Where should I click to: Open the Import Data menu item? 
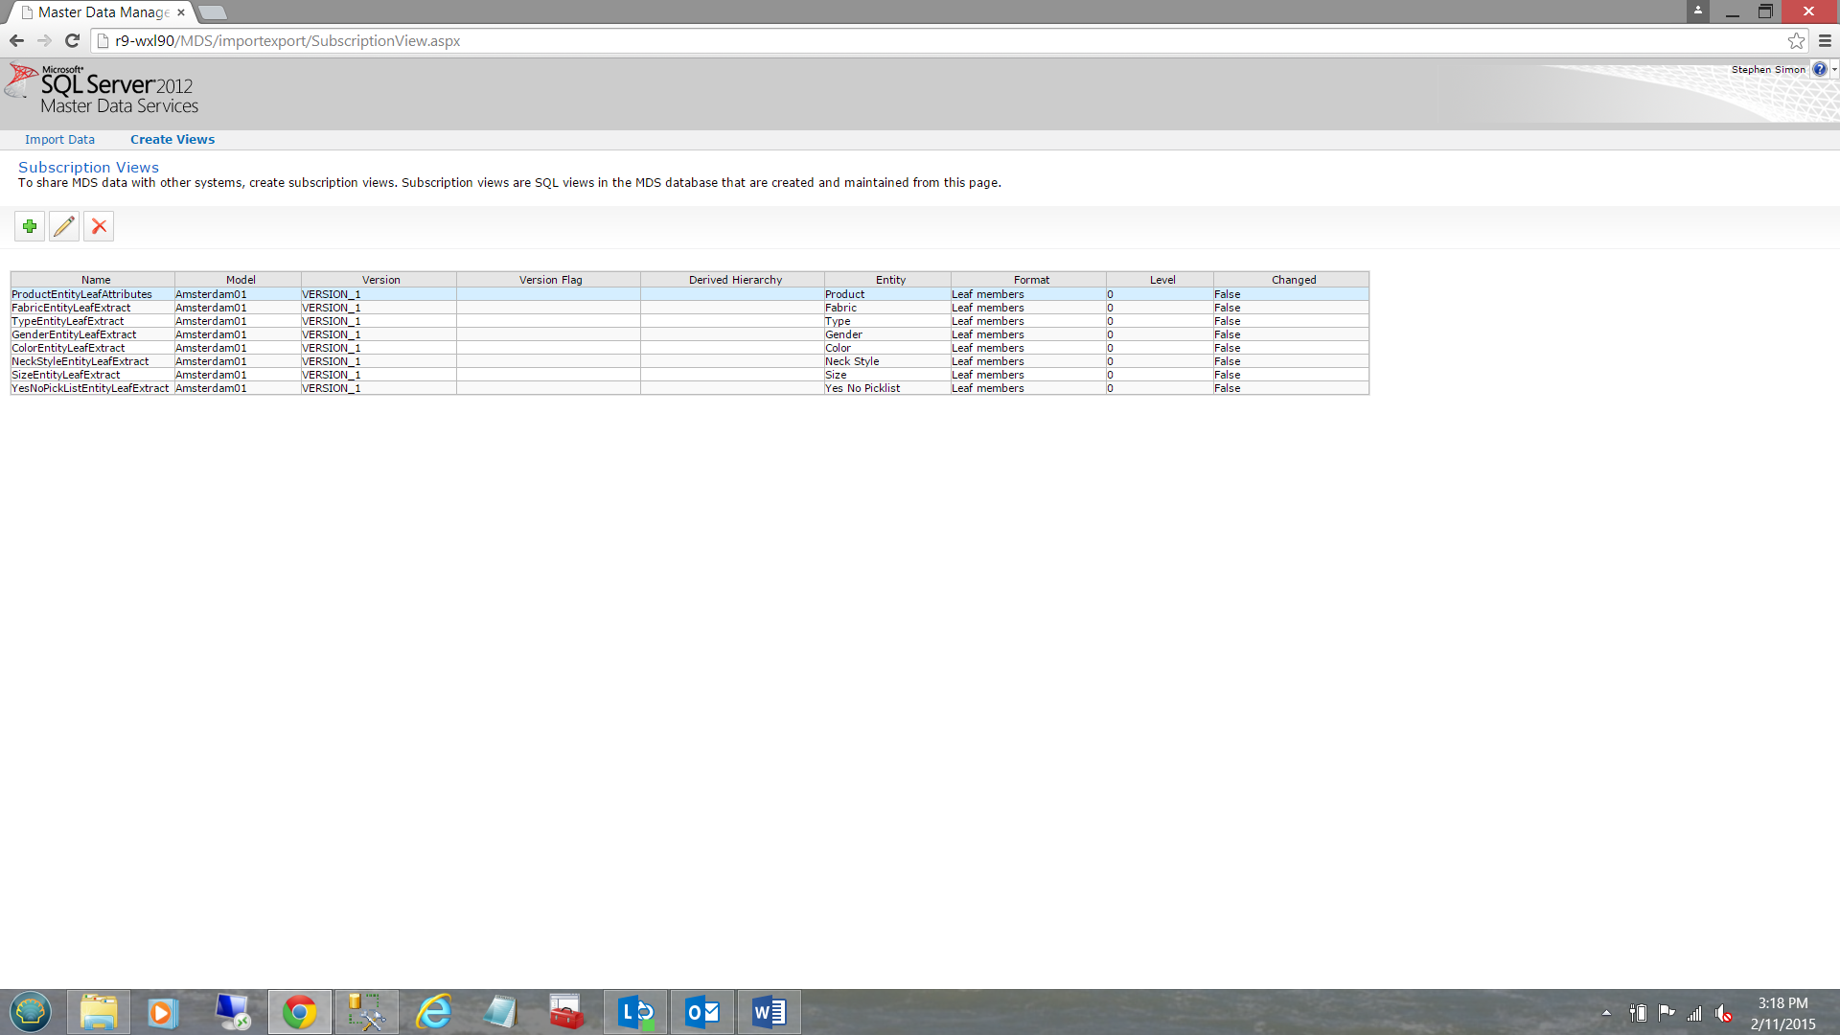[59, 140]
